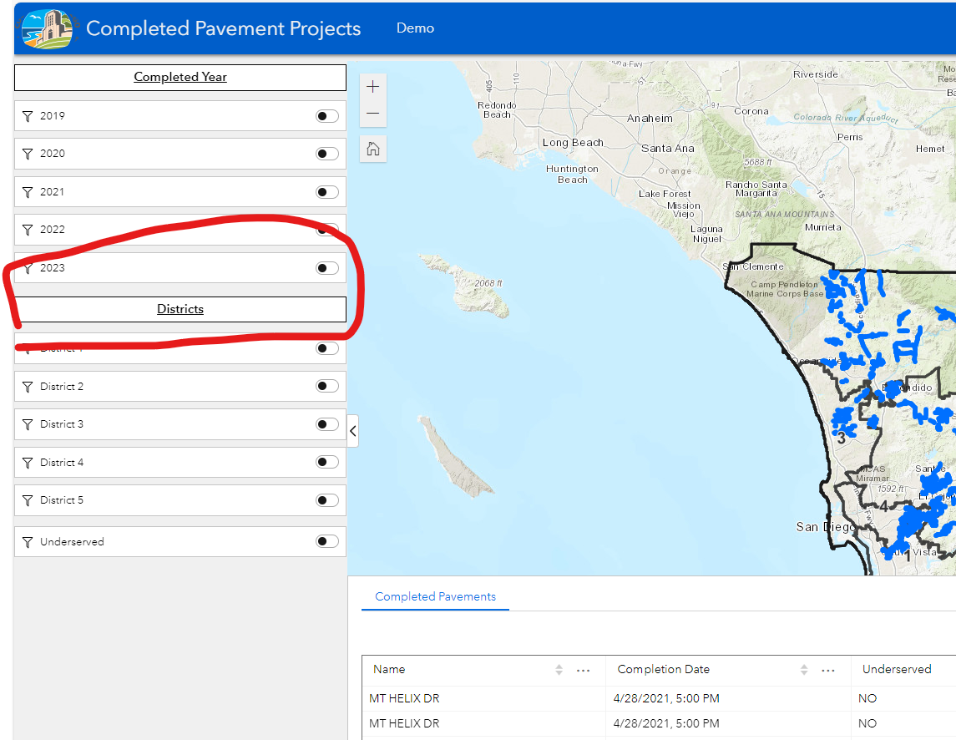
Task: Enable the 2020 filter toggle
Action: coord(326,153)
